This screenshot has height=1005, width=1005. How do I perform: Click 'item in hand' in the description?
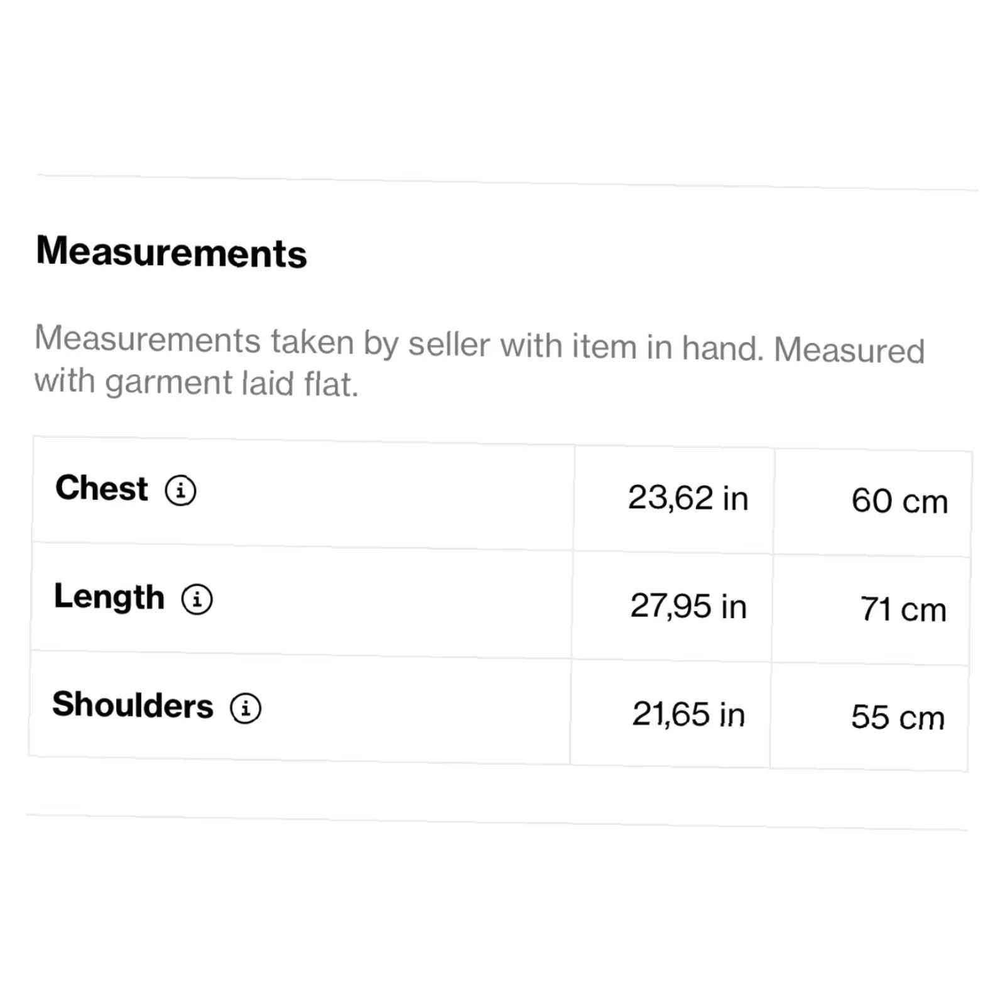(x=667, y=347)
